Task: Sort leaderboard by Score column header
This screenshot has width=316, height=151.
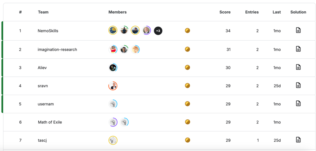Action: point(225,12)
